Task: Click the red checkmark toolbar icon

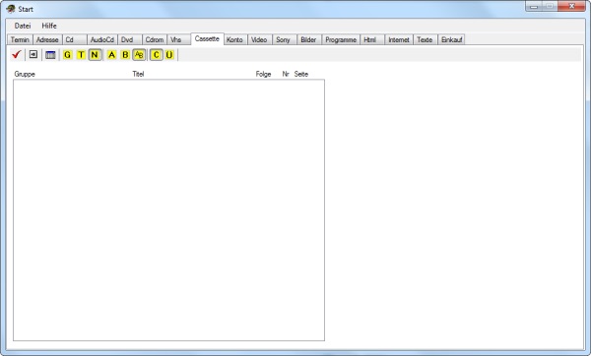Action: point(16,54)
